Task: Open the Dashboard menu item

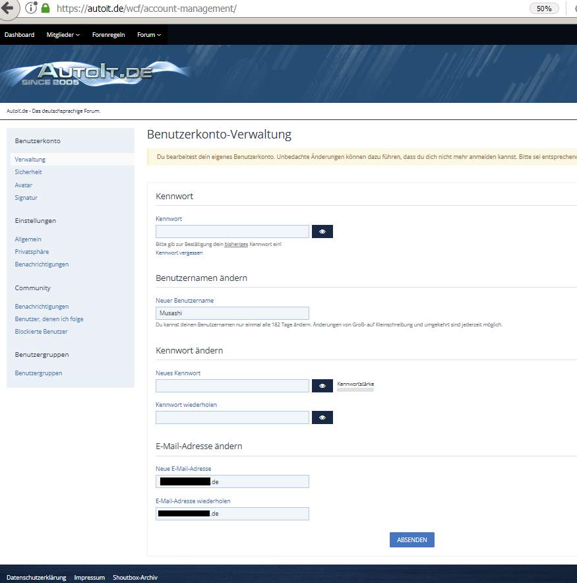Action: (19, 35)
